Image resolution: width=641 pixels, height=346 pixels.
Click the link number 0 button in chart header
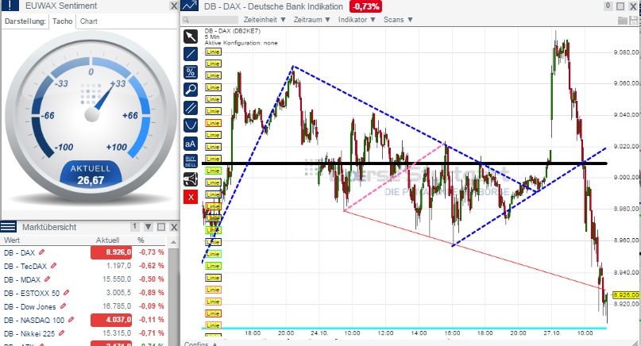tap(608, 6)
